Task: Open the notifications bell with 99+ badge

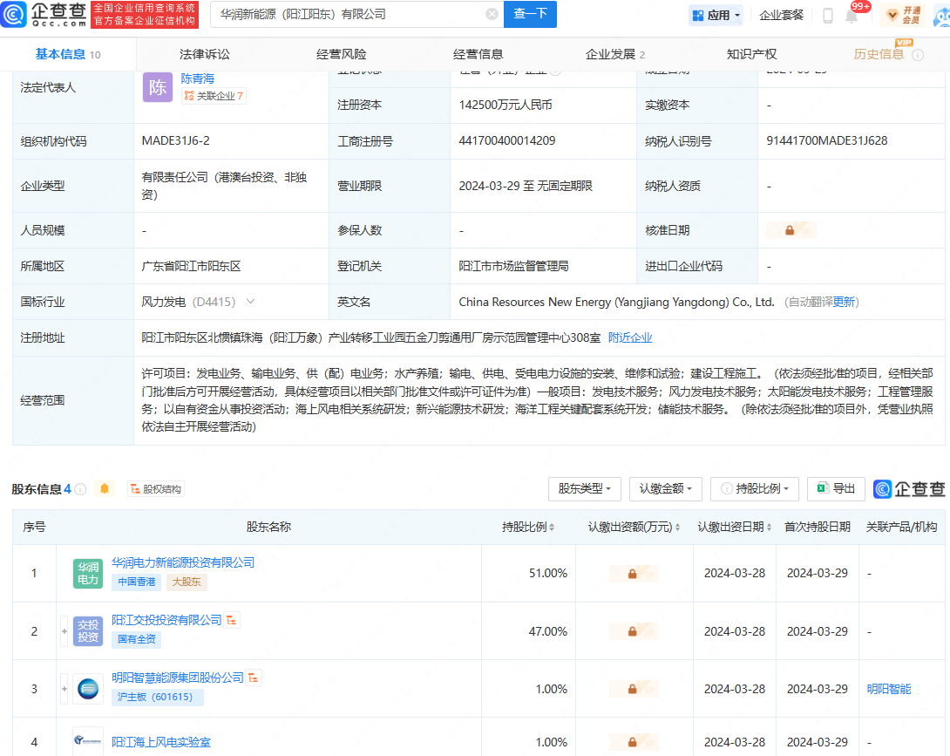Action: (852, 15)
